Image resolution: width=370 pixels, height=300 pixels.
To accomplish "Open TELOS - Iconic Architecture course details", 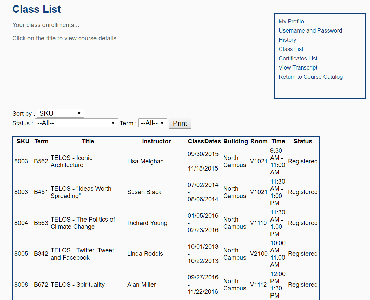I will point(71,161).
